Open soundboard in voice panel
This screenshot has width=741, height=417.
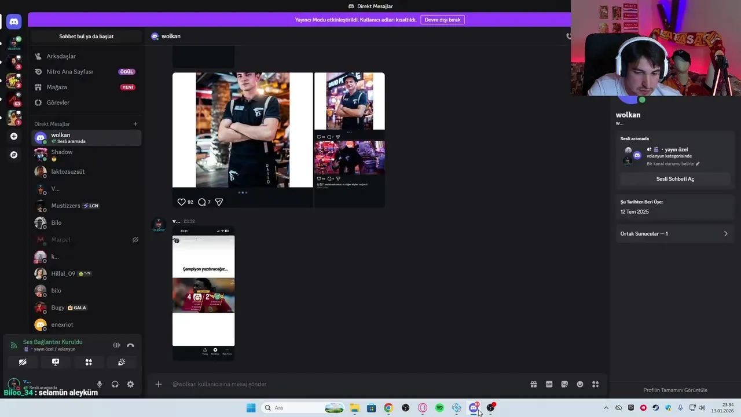point(122,362)
